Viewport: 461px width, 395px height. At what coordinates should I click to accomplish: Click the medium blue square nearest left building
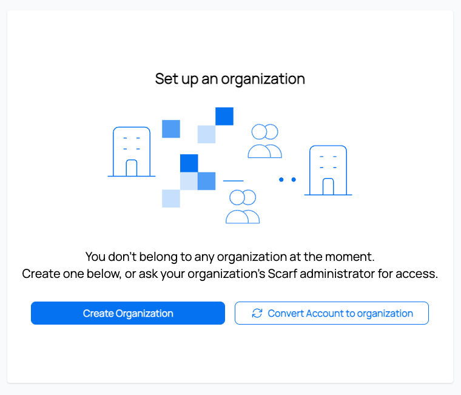(x=171, y=129)
